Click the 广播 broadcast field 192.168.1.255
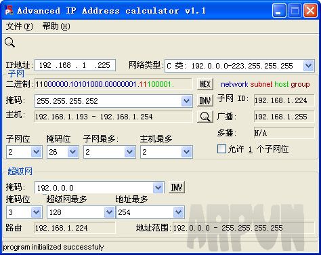 tap(284, 117)
